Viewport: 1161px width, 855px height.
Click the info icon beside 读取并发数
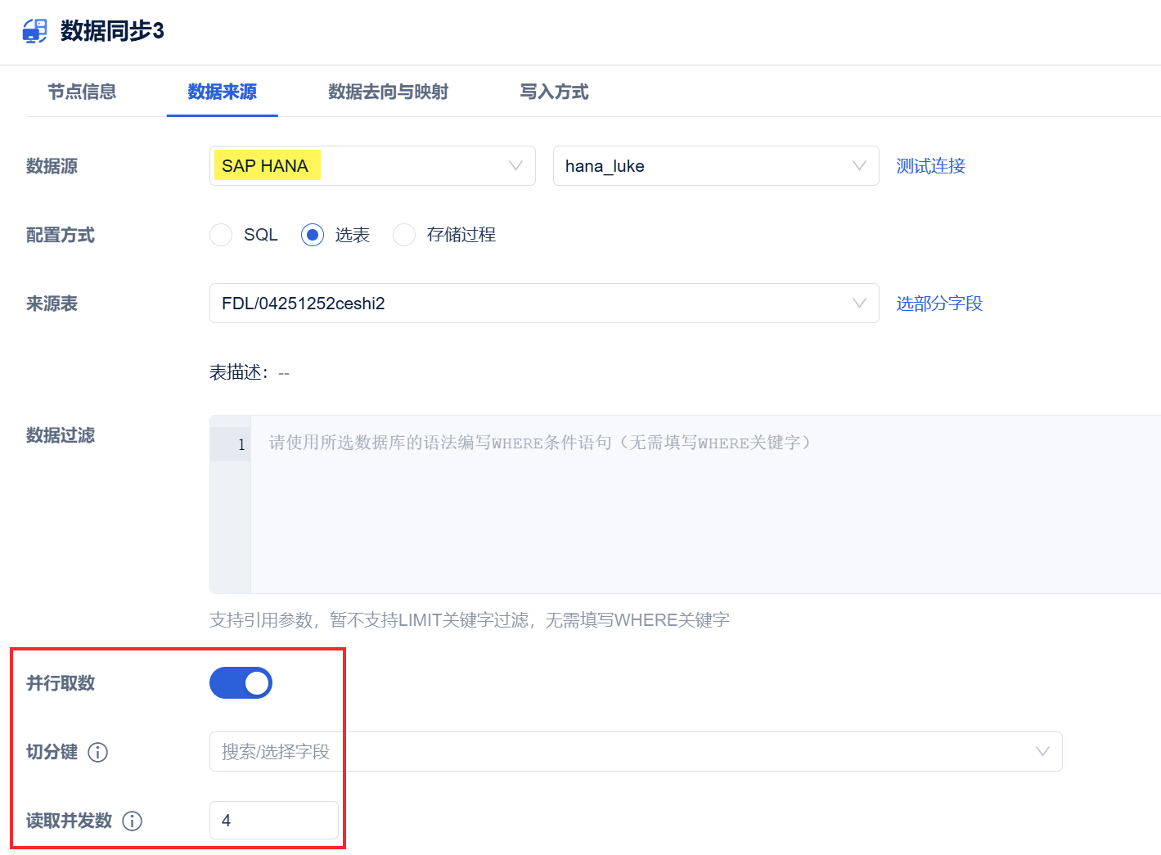(132, 821)
